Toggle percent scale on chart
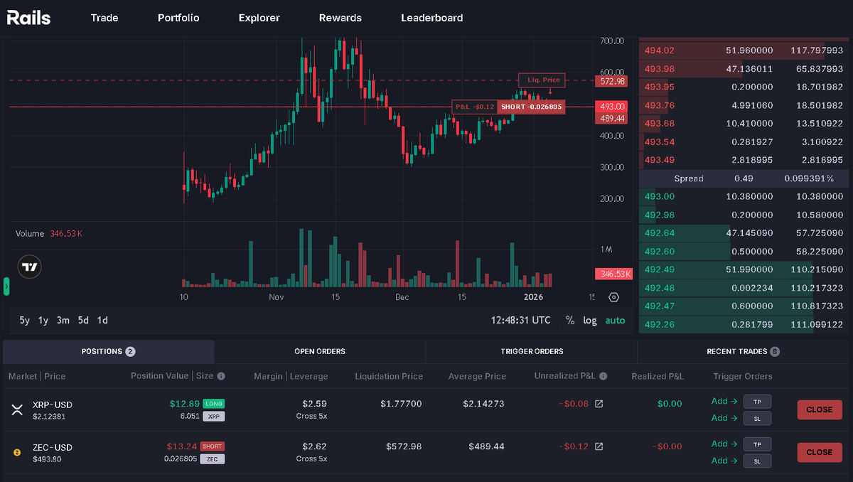853x482 pixels. point(570,321)
